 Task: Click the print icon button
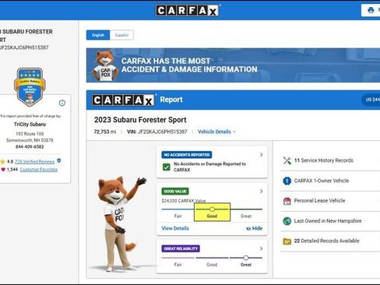point(371,10)
